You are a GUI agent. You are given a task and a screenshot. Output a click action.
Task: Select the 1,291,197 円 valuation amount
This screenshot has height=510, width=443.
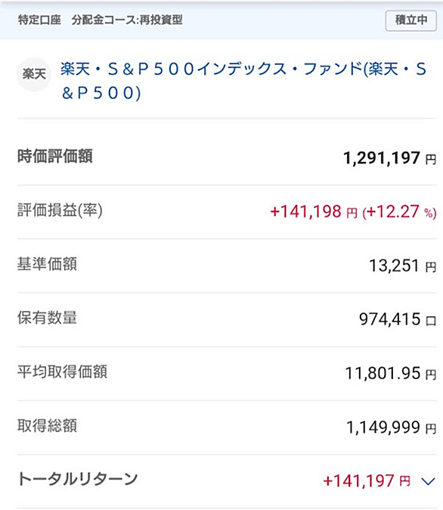(389, 158)
